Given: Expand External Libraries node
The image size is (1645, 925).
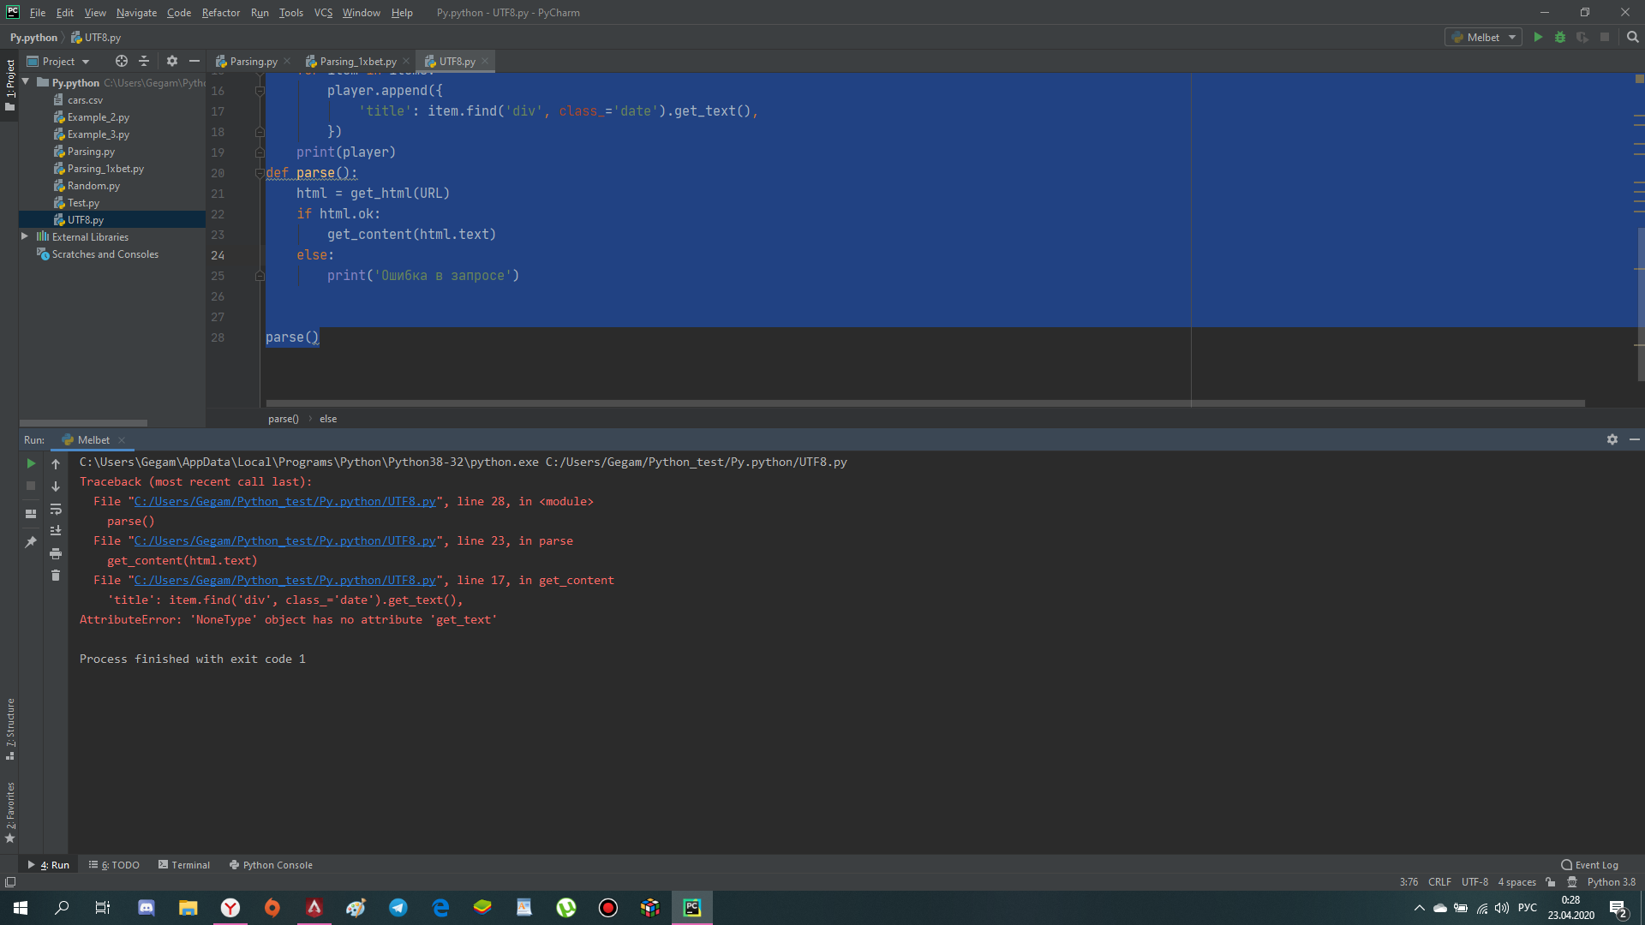Looking at the screenshot, I should tap(25, 237).
